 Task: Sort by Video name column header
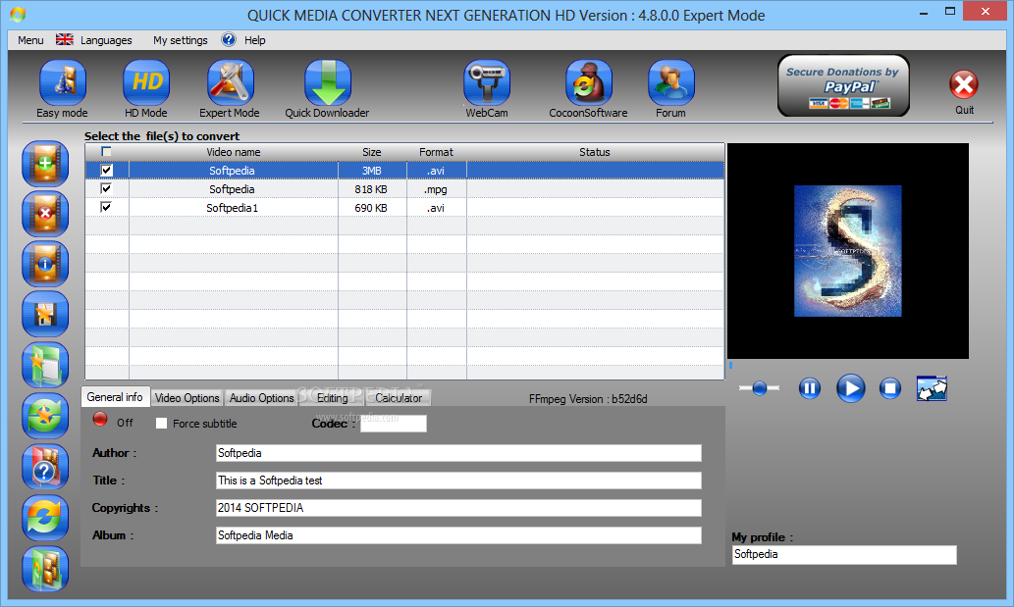234,152
